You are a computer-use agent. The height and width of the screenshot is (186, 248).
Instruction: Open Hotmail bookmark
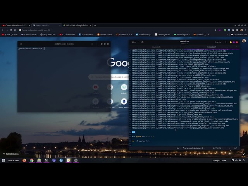[x=202, y=34]
